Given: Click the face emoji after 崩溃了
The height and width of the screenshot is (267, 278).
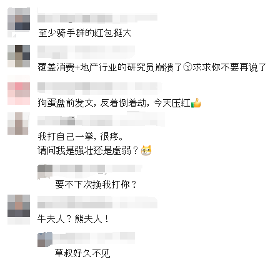Looking at the screenshot, I should [x=187, y=67].
